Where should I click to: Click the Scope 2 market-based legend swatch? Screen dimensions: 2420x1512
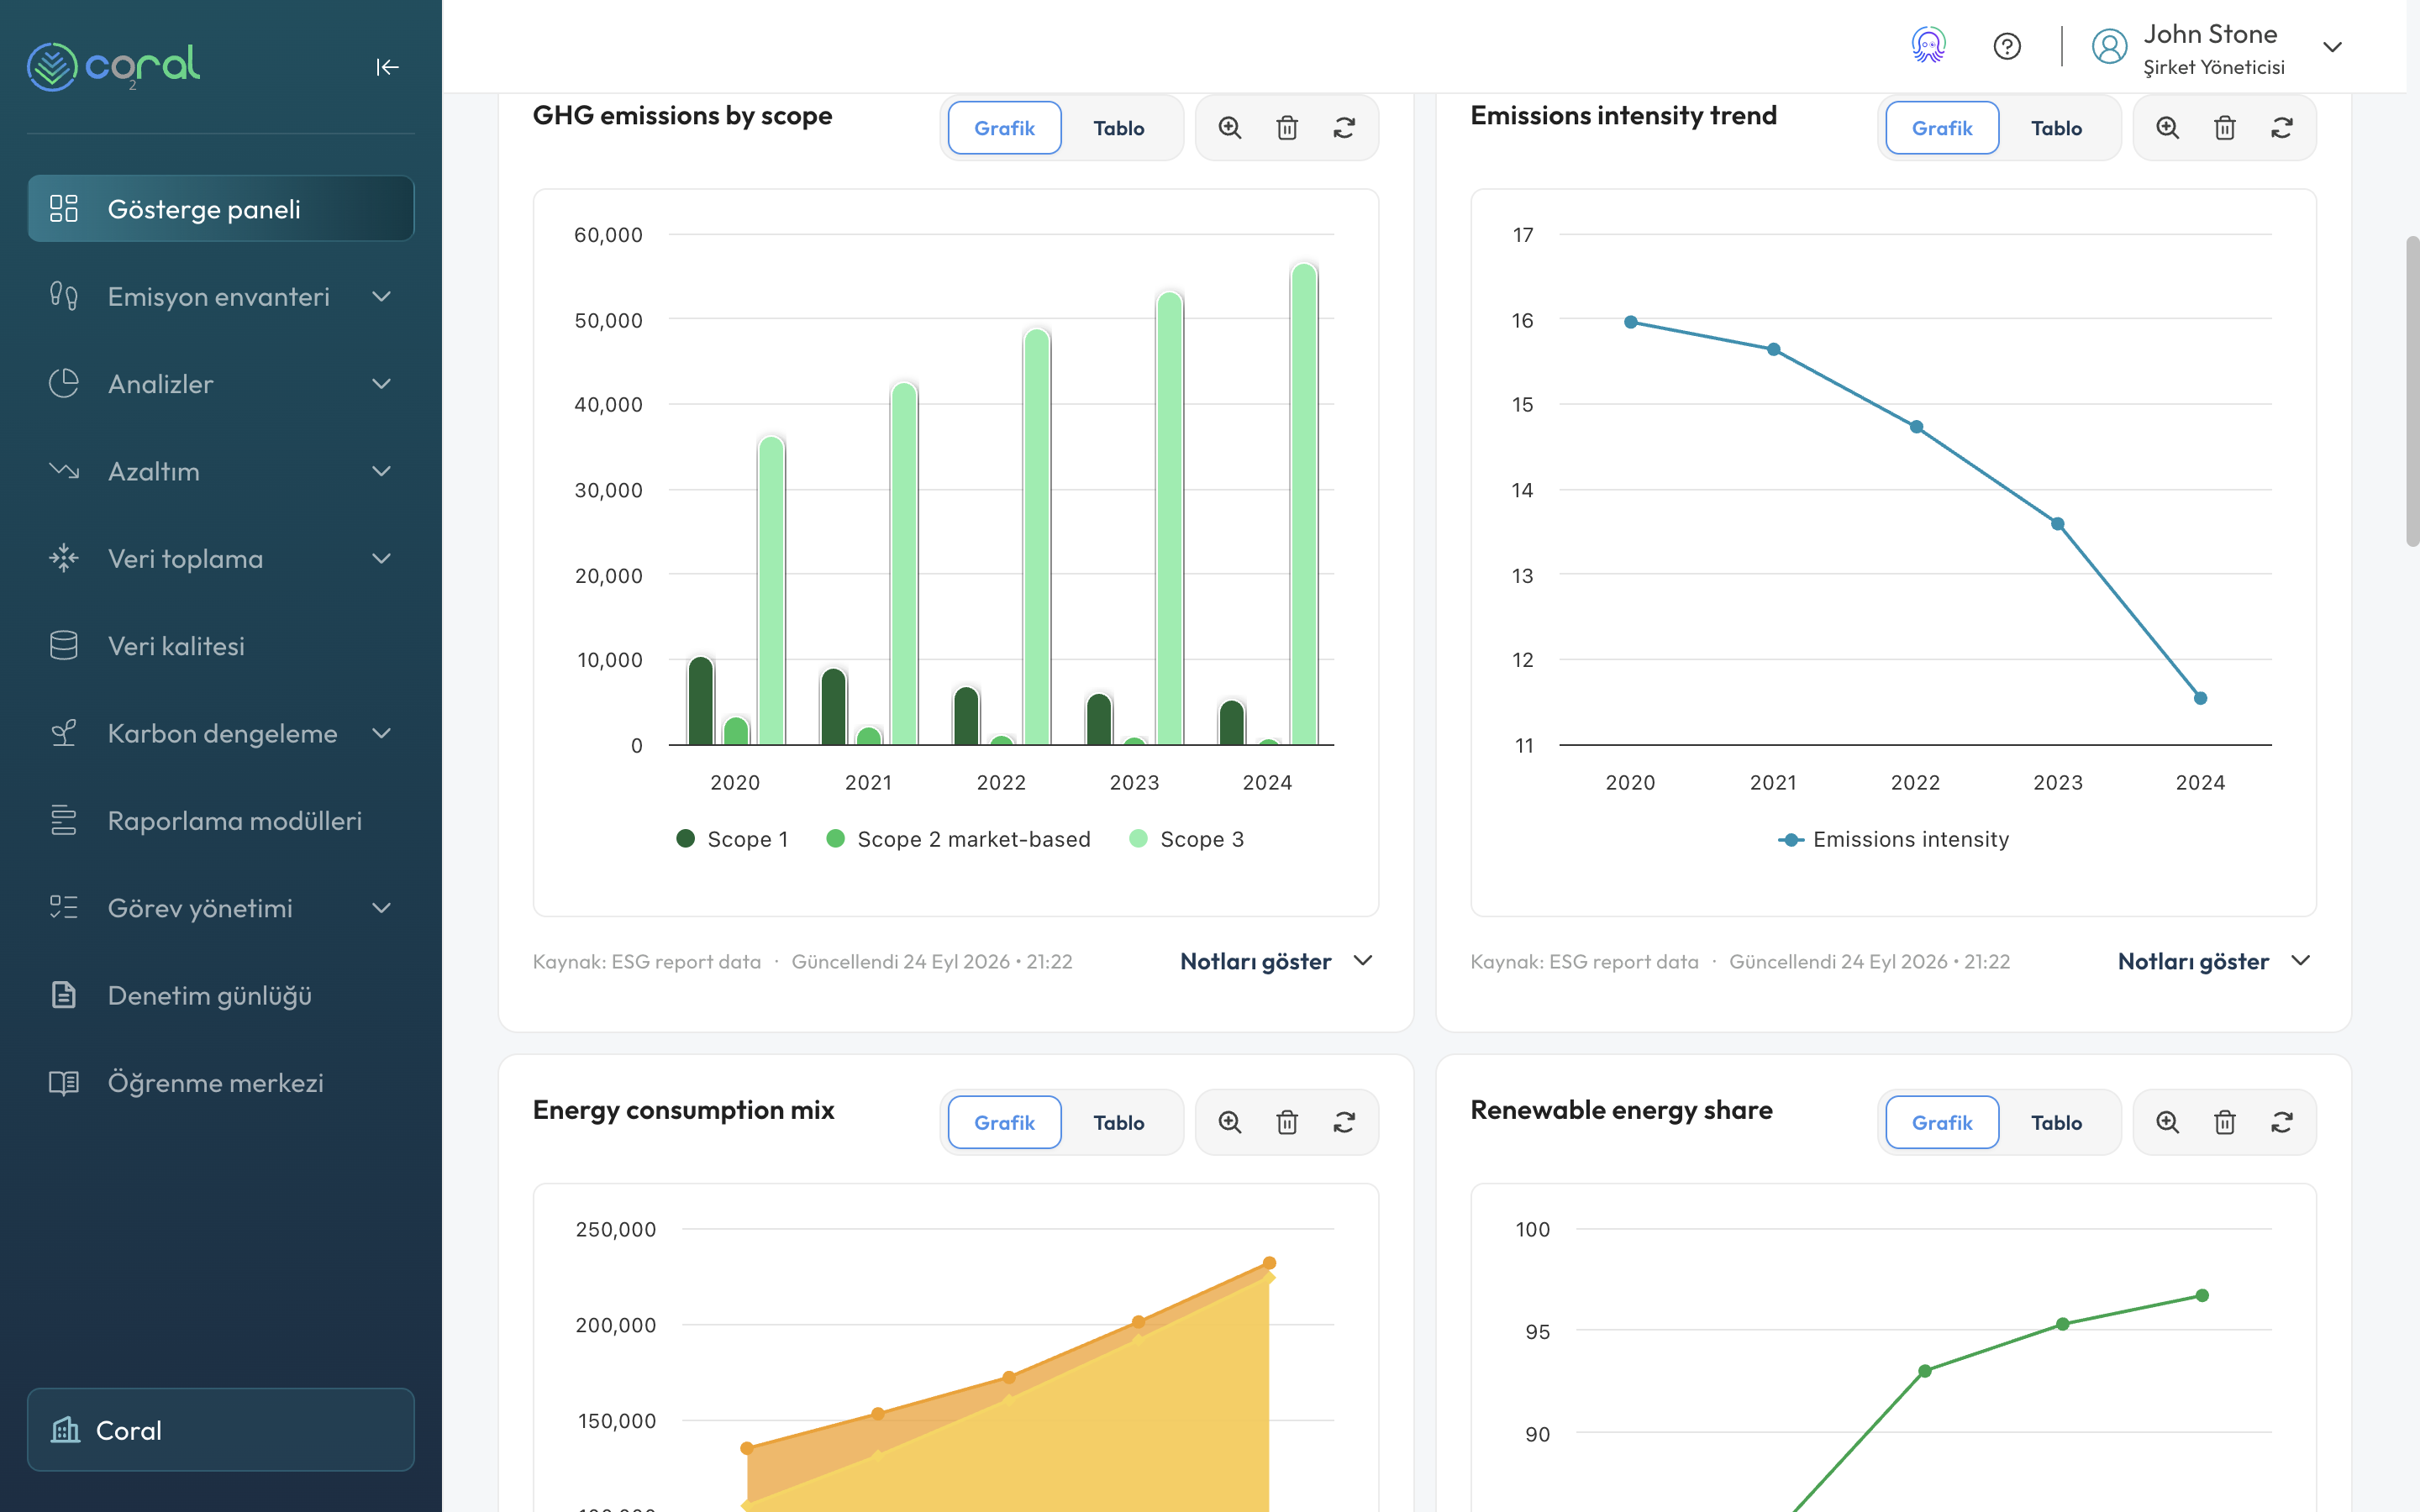[x=835, y=838]
